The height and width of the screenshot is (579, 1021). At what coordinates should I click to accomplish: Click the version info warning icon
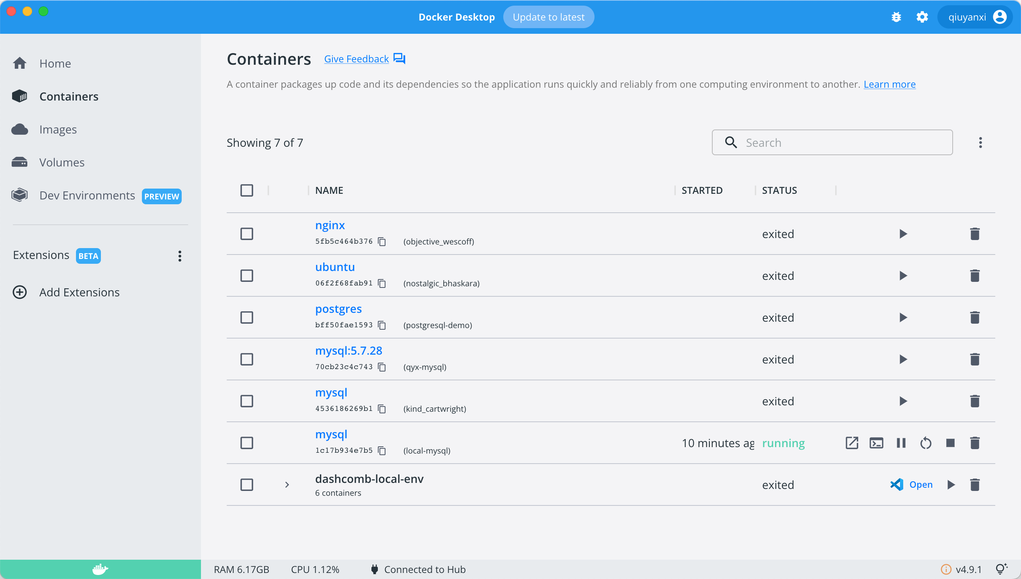click(x=946, y=569)
